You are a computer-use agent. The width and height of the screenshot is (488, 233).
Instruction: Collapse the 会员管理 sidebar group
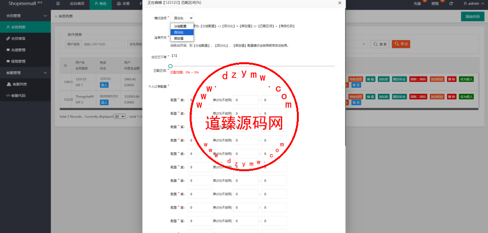coord(25,16)
